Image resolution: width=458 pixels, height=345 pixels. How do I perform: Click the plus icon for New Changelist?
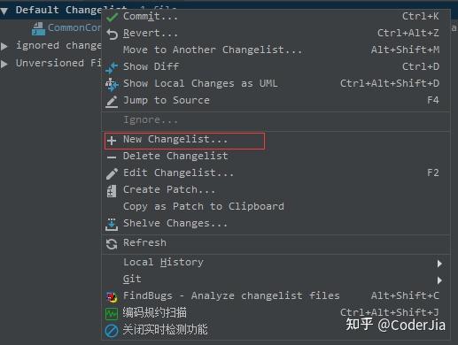pyautogui.click(x=112, y=141)
